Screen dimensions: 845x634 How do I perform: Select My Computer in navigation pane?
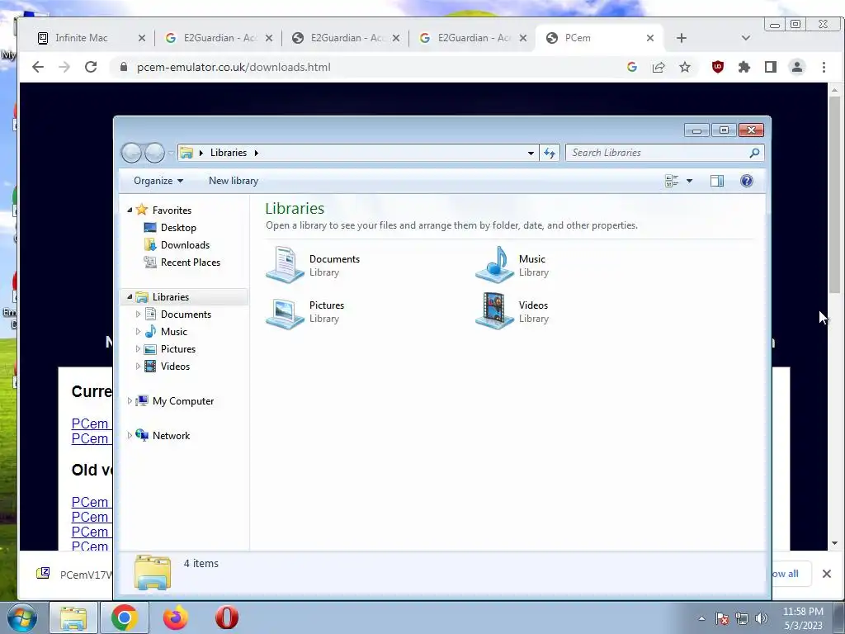(175, 401)
